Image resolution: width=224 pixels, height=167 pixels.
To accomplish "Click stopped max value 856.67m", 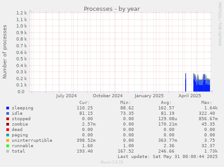I will pos(208,119).
